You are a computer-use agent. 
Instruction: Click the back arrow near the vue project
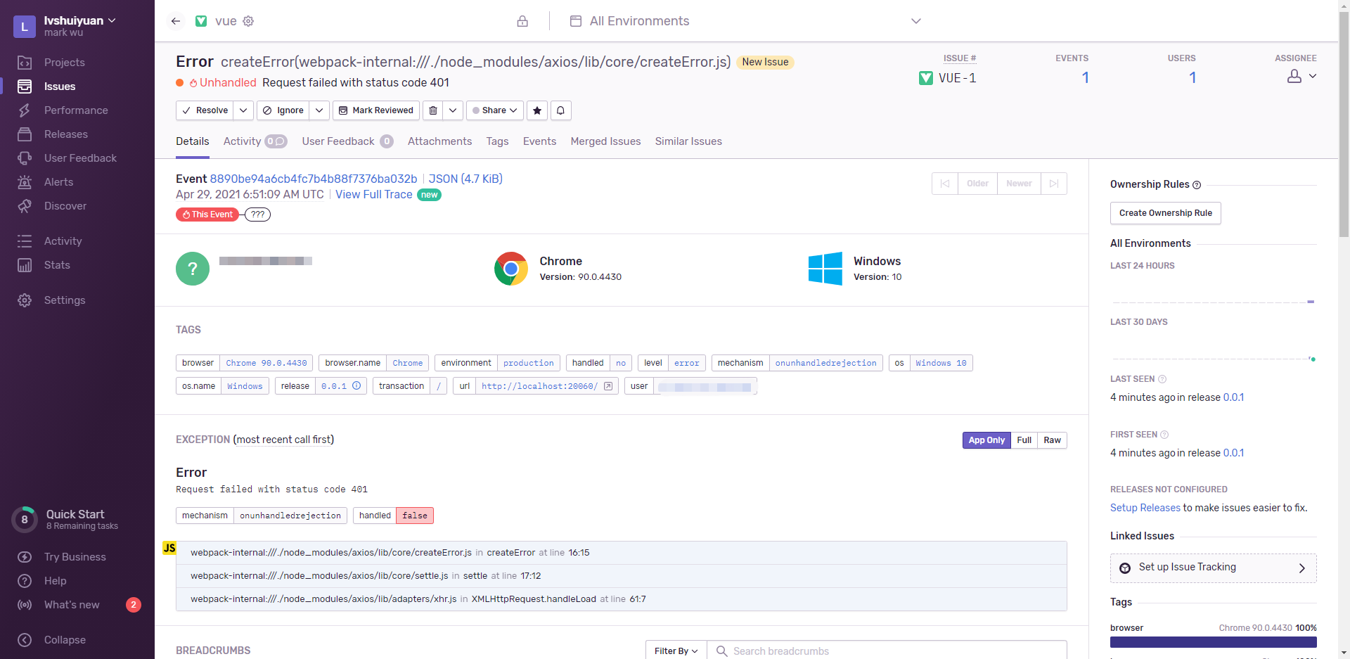click(176, 21)
